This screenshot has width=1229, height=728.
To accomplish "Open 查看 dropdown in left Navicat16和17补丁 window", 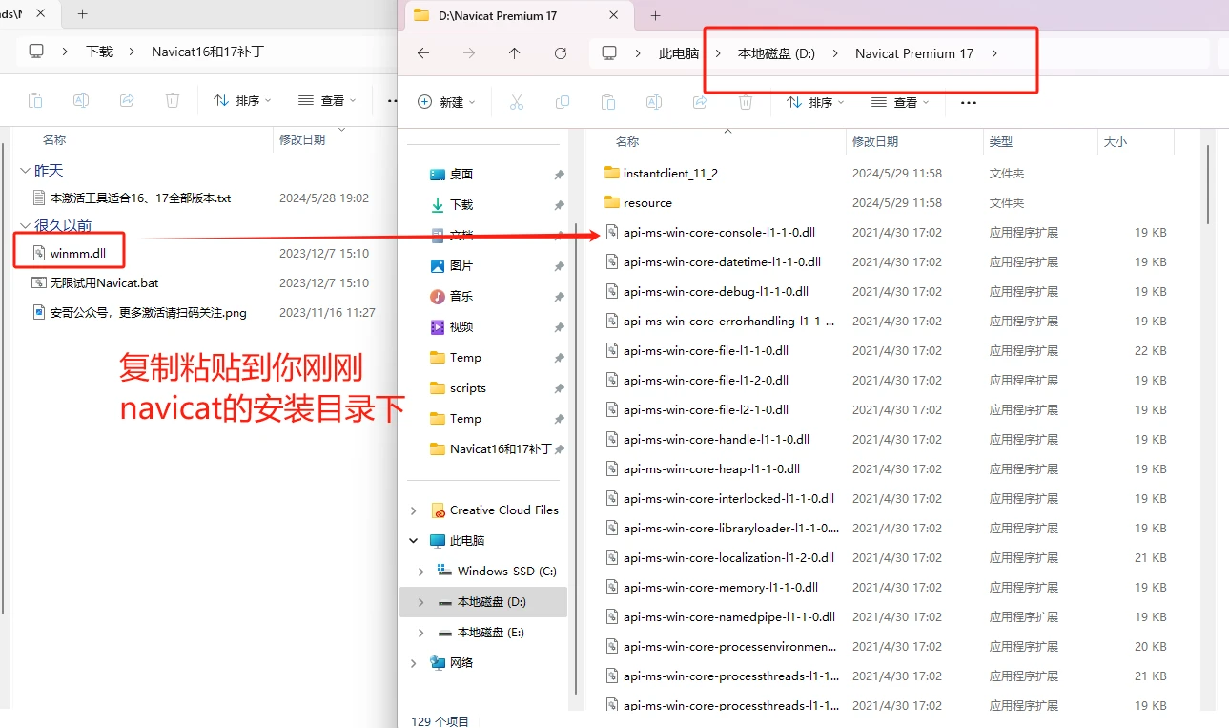I will [x=327, y=100].
